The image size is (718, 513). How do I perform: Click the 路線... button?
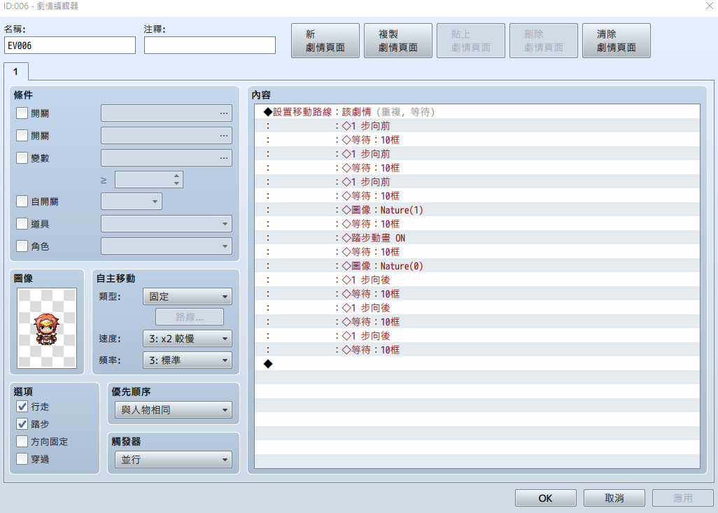click(190, 317)
